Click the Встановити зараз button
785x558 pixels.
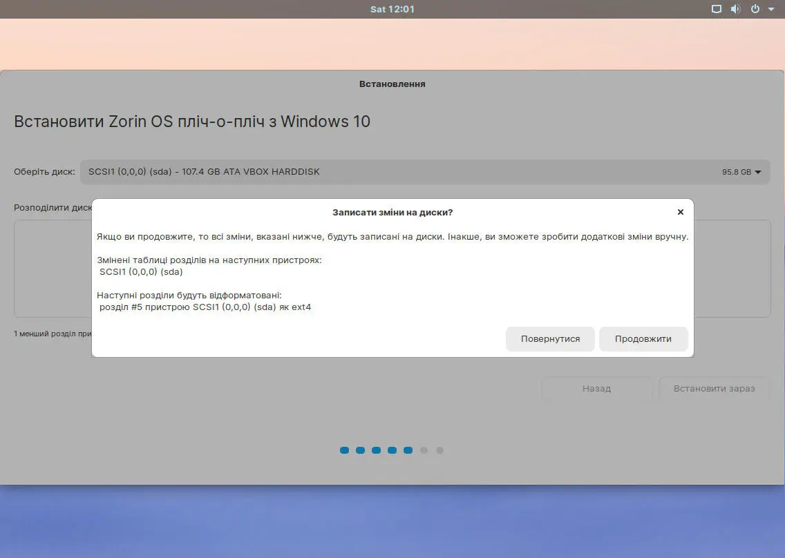coord(714,388)
